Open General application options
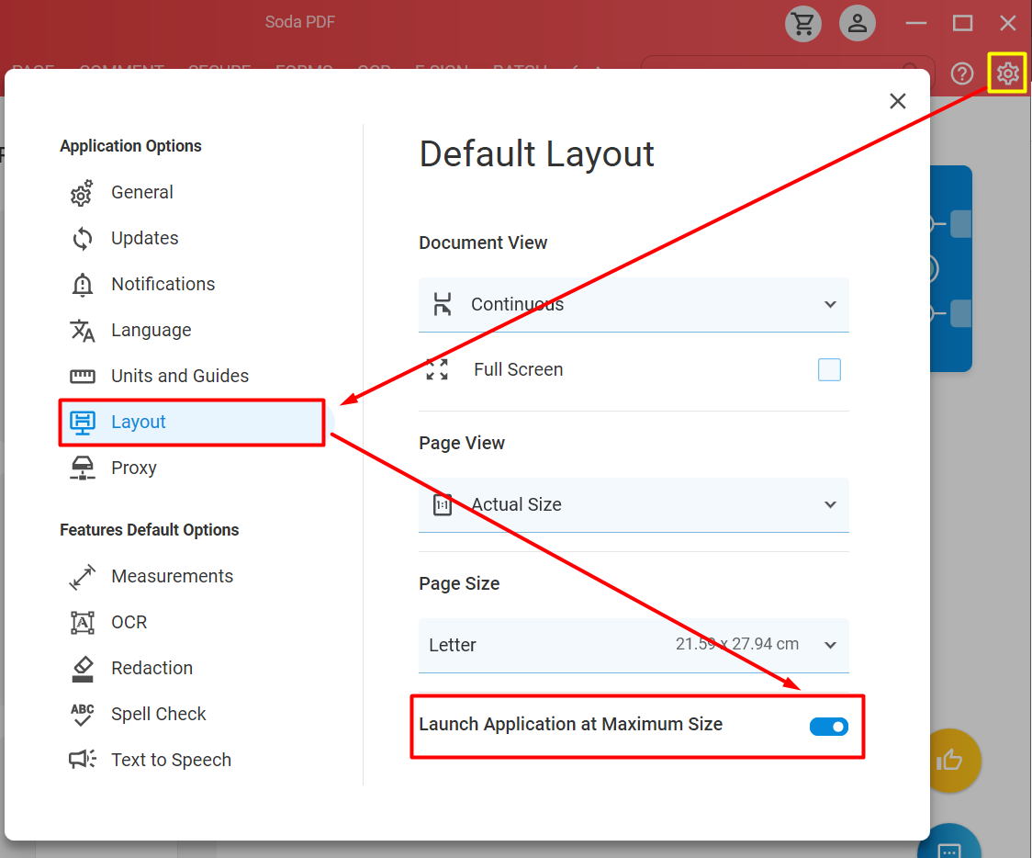The height and width of the screenshot is (858, 1032). [82, 193]
